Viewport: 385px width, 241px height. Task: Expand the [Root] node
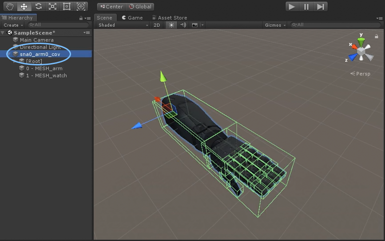tap(15, 61)
